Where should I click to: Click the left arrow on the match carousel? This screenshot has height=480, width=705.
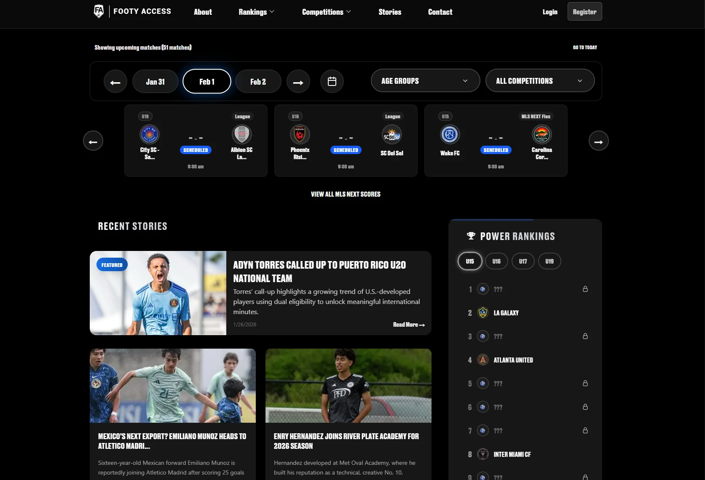93,141
